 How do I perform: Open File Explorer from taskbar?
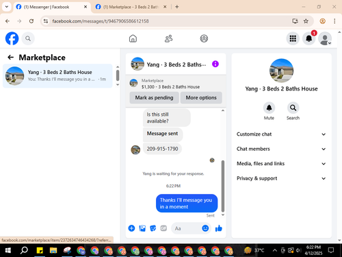53,250
